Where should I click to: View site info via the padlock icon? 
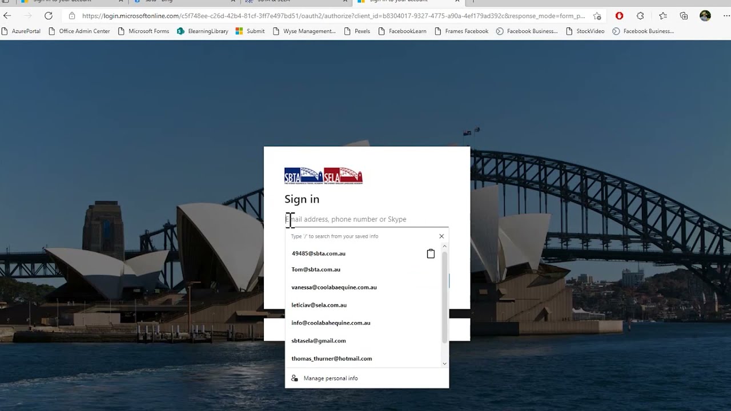tap(72, 16)
